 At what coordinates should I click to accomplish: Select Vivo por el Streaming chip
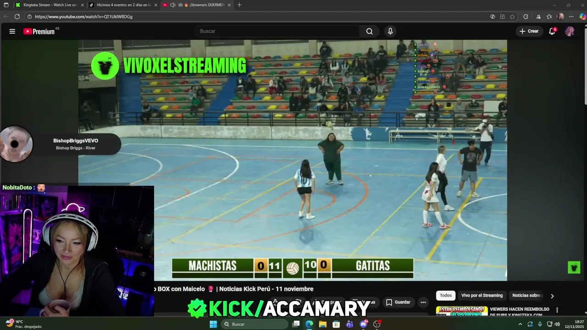coord(482,296)
